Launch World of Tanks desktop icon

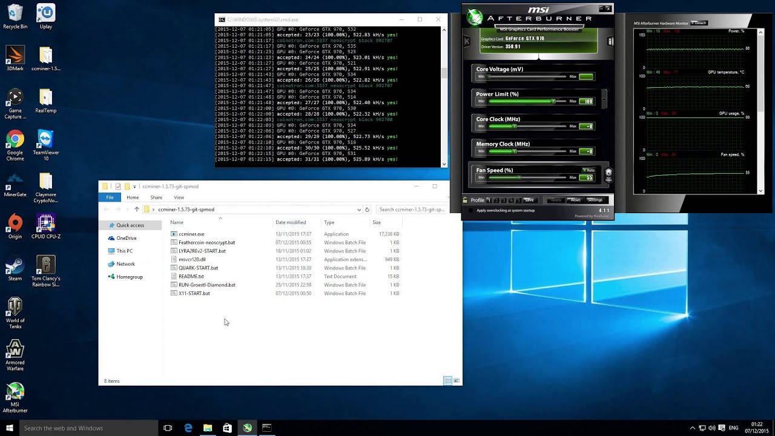15,313
